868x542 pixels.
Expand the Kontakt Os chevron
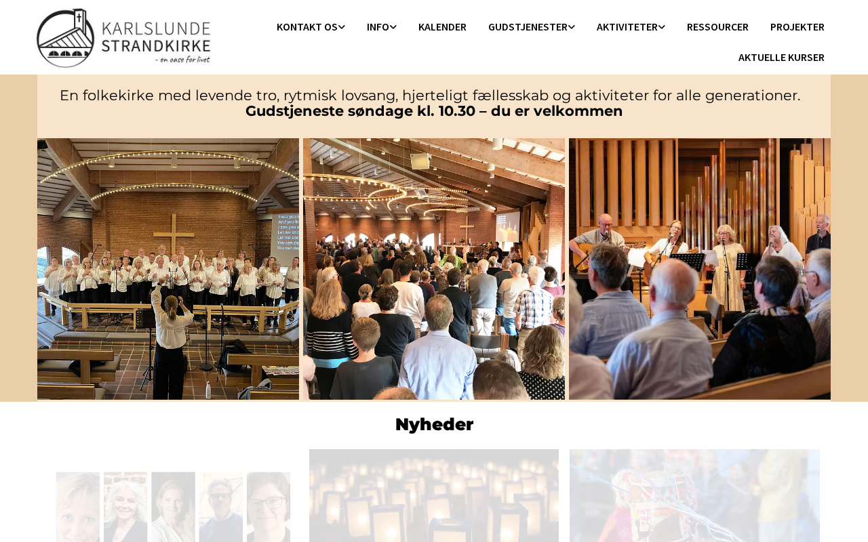click(x=342, y=27)
